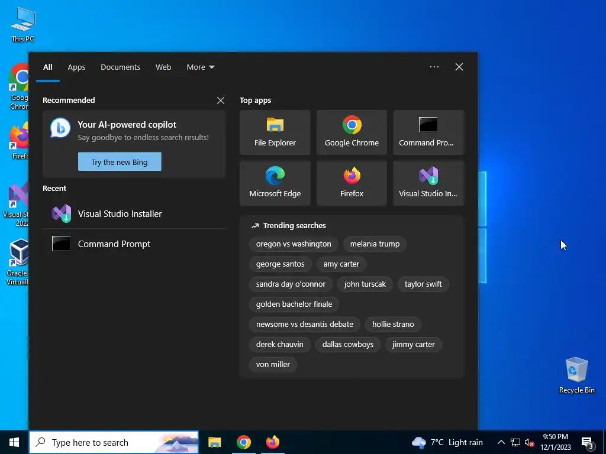Search trending hollie strano
Screen dimensions: 606x454
tap(393, 325)
